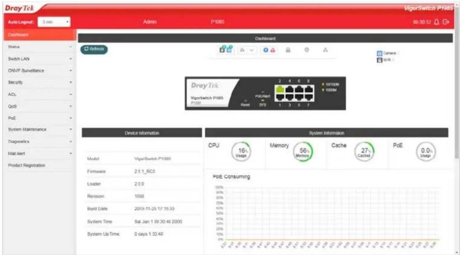The image size is (460, 255).
Task: Click the down chevron toolbar icon
Action: [x=251, y=50]
